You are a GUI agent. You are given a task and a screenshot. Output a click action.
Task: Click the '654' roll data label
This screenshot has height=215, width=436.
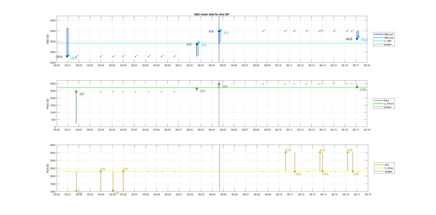(x=126, y=169)
